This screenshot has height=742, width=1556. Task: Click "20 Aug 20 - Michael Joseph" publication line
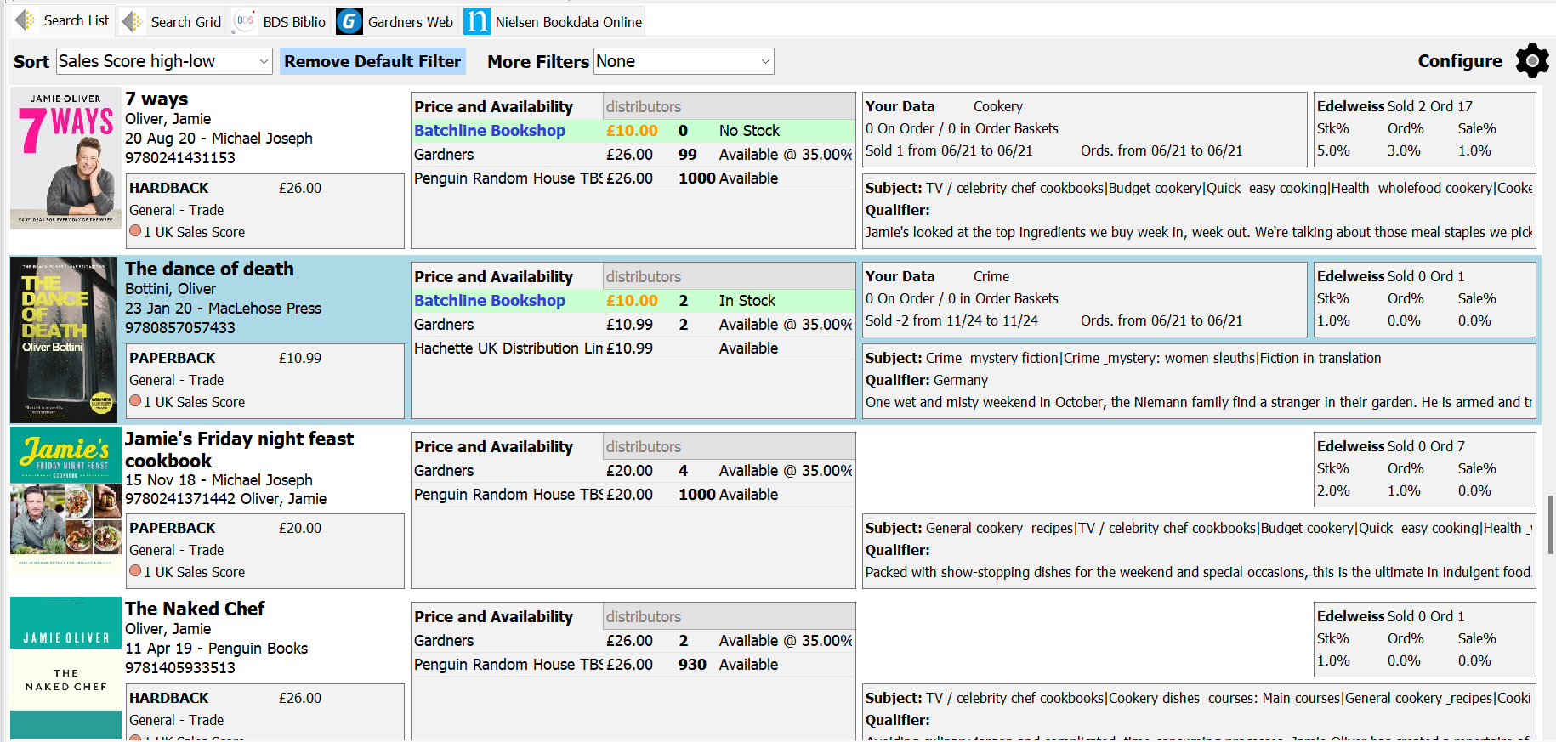coord(219,139)
